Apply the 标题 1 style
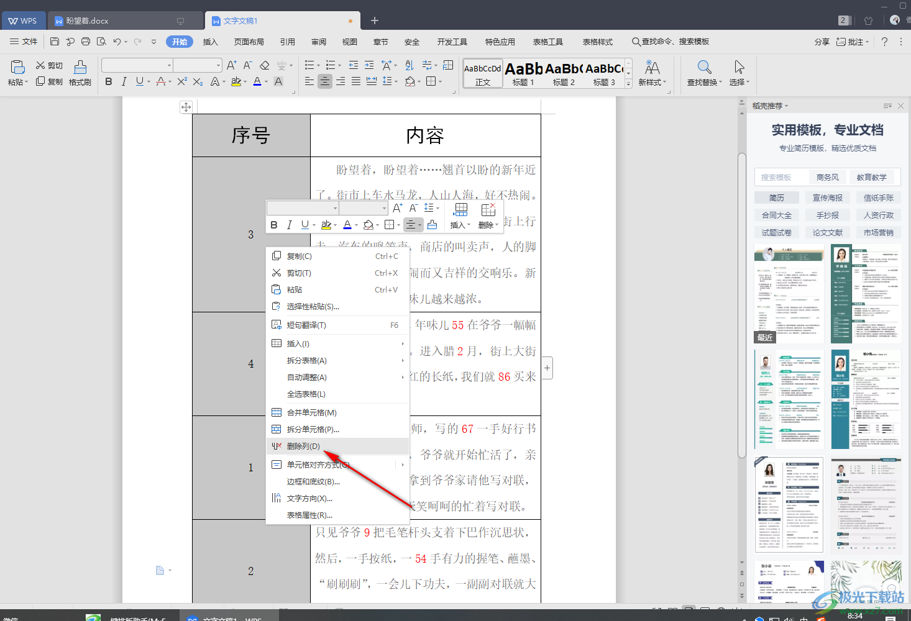911x621 pixels. tap(523, 74)
